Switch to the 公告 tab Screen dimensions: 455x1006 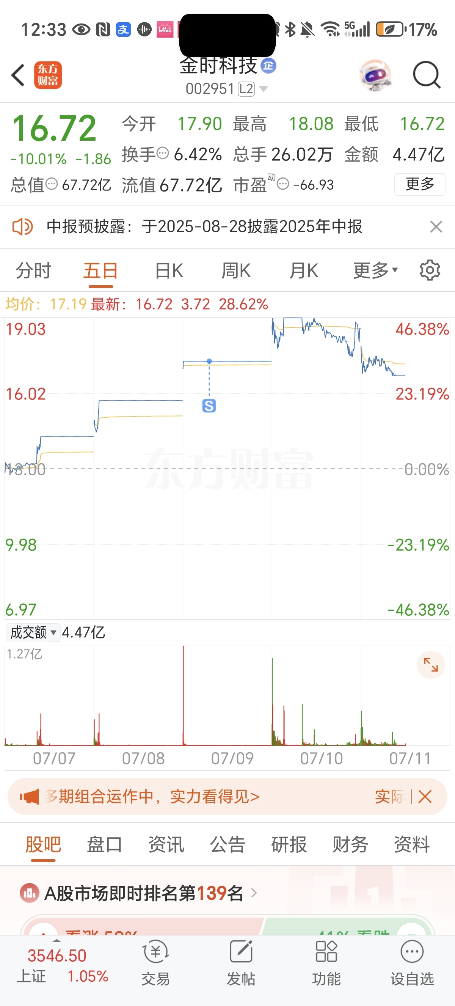pos(227,844)
